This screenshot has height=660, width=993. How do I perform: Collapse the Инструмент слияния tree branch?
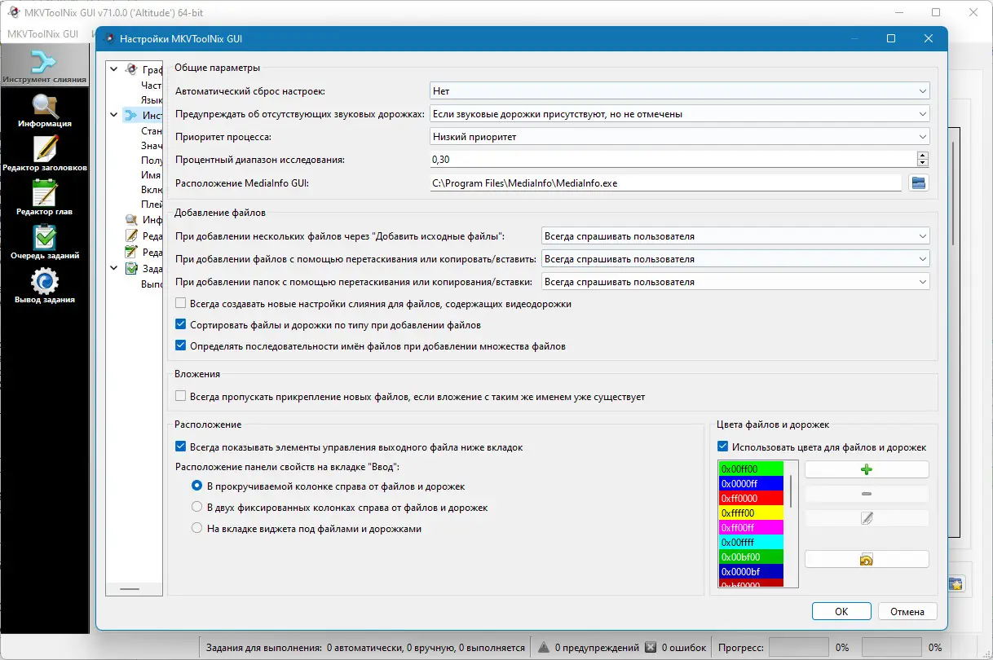[x=113, y=115]
